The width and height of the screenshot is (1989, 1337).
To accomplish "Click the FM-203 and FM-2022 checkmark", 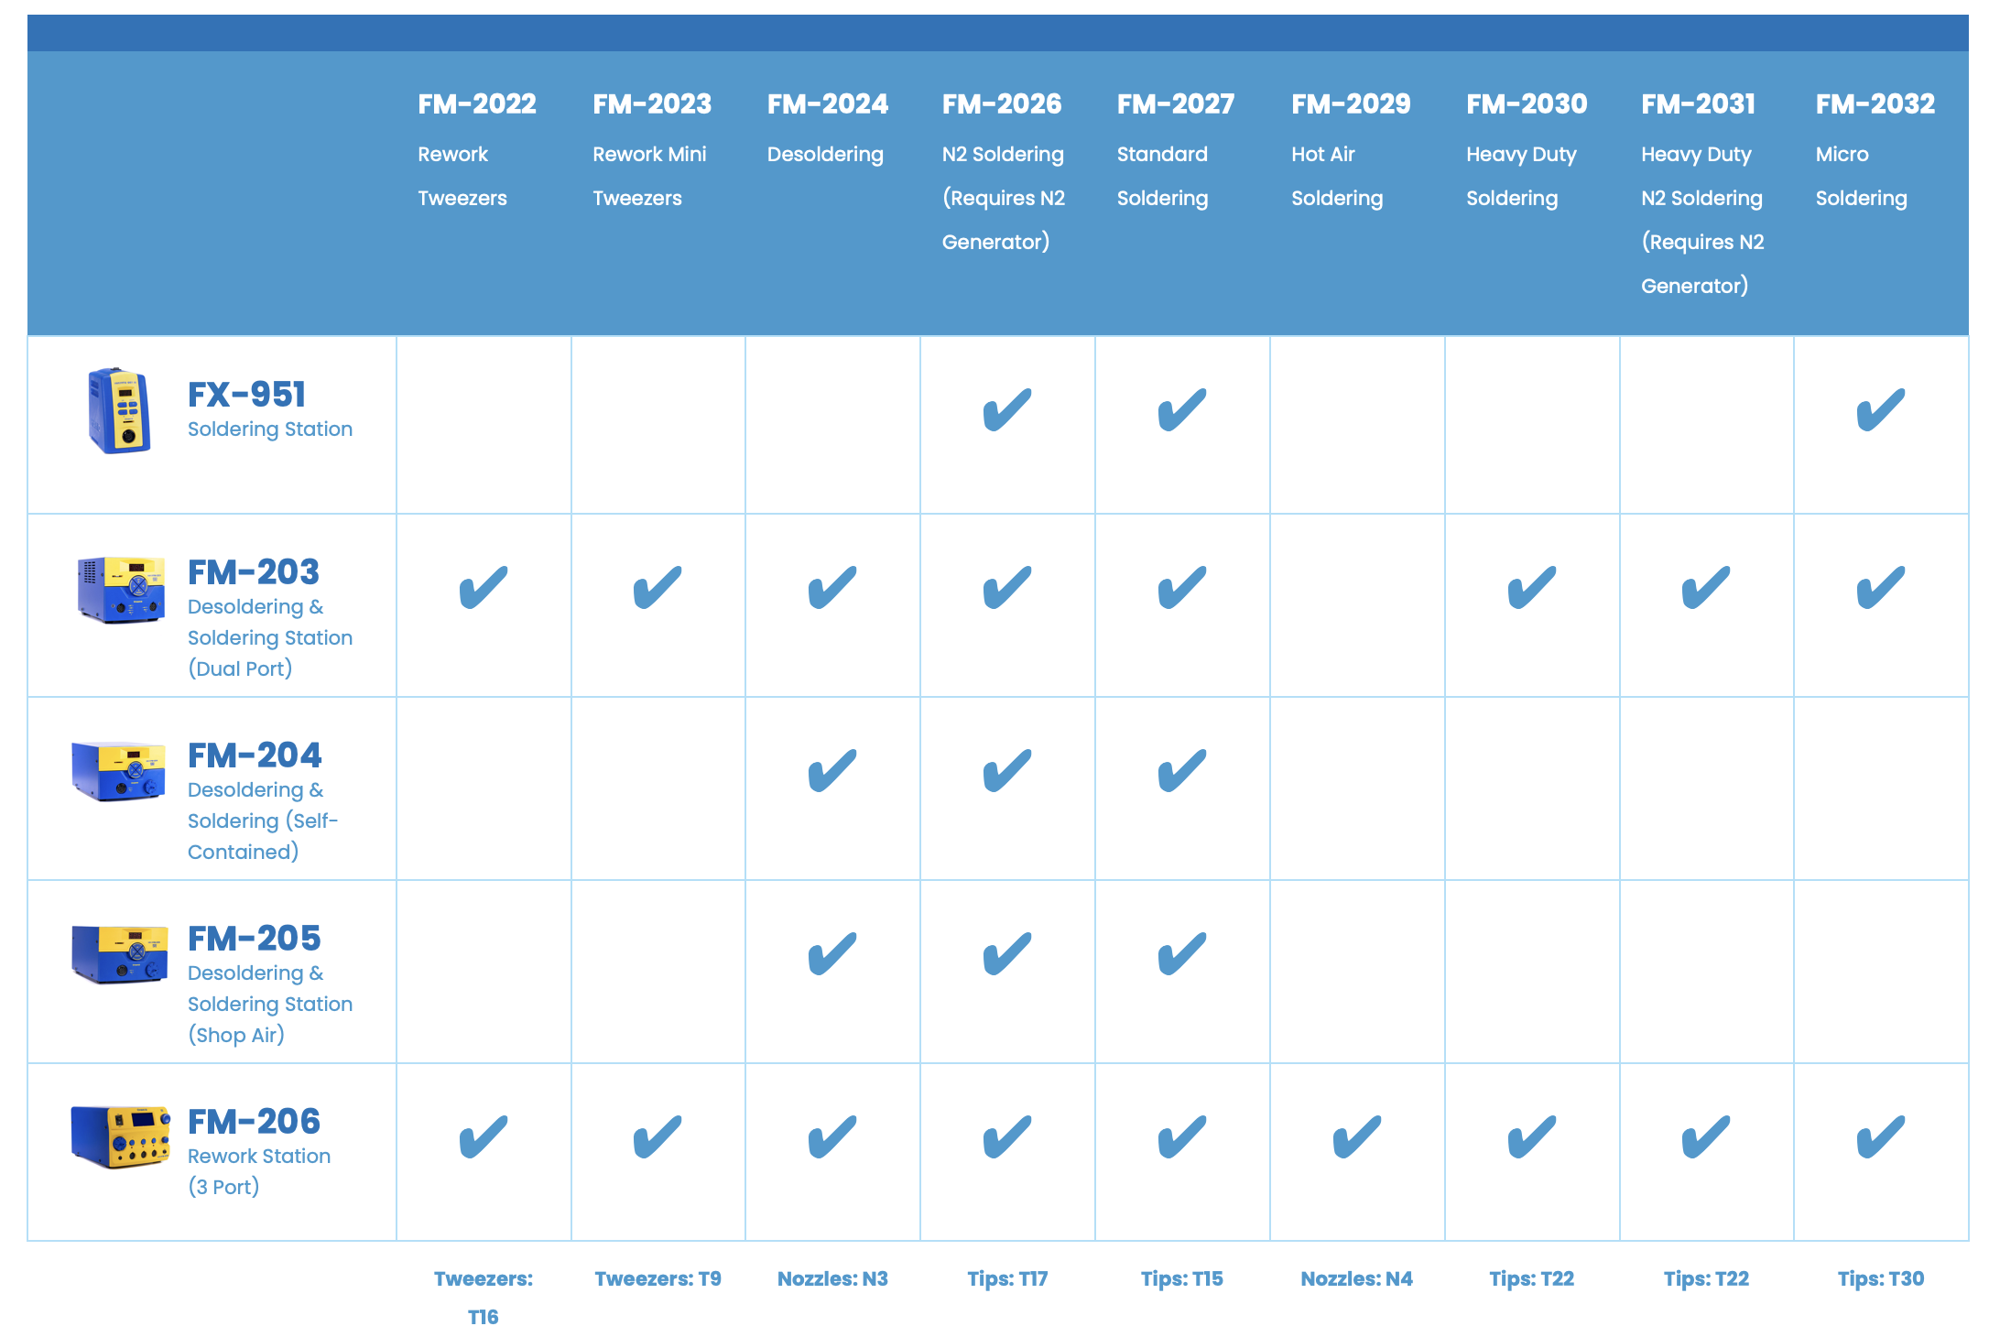I will (x=483, y=587).
